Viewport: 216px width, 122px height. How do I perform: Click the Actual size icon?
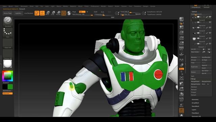pos(182,38)
